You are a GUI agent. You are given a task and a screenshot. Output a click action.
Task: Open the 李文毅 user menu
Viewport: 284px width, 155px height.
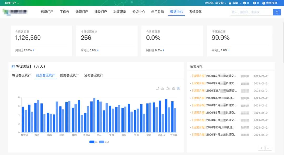[221, 3]
